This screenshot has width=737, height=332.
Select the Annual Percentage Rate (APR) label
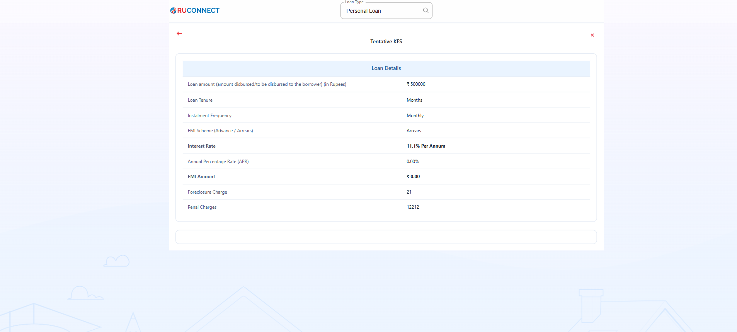click(218, 162)
